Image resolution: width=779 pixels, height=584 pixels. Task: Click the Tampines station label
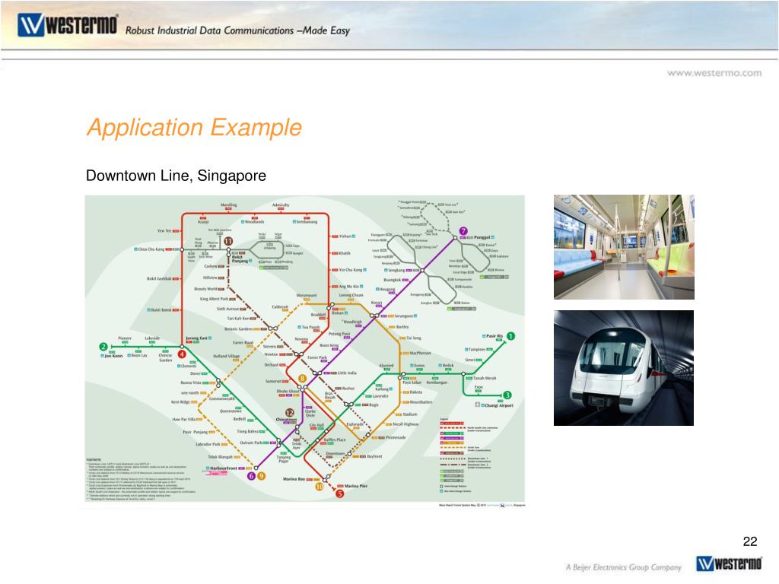(x=477, y=350)
